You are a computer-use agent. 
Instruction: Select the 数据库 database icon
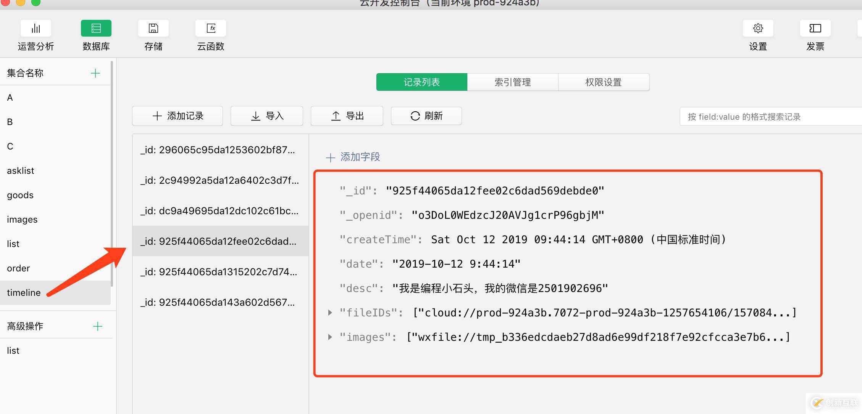(96, 29)
